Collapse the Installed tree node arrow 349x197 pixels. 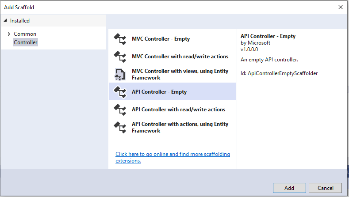tap(5, 20)
